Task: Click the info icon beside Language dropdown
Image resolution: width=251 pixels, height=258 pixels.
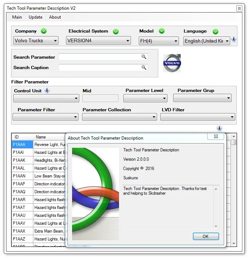Action: [x=234, y=39]
